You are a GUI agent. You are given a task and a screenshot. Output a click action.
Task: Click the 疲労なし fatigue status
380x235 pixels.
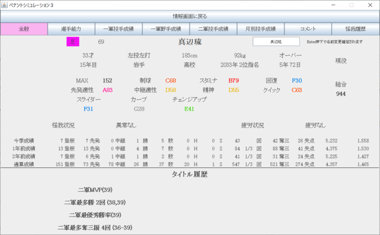click(x=315, y=125)
